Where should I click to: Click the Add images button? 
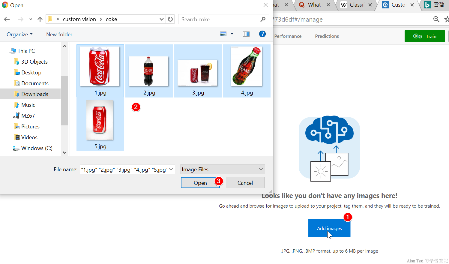pos(329,228)
